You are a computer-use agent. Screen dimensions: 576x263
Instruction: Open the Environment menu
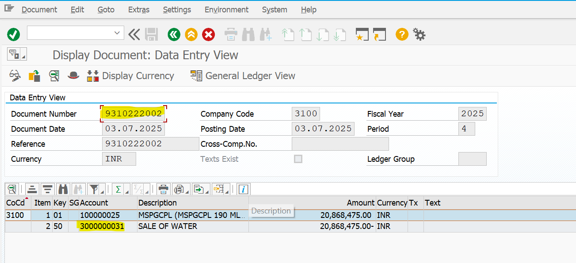tap(226, 9)
